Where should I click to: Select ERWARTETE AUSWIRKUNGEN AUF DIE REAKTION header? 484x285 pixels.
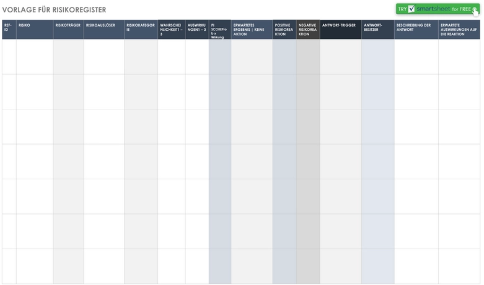click(x=459, y=30)
